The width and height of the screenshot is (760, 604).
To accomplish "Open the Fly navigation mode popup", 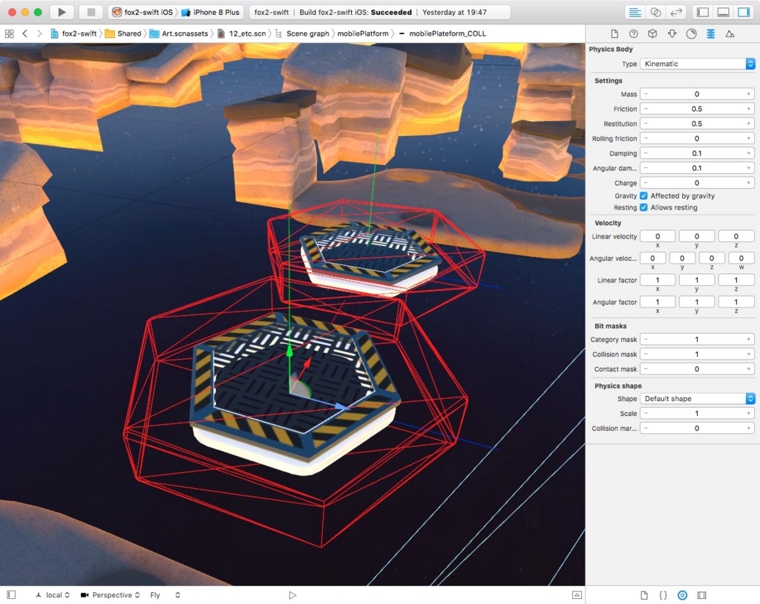I will coord(166,595).
